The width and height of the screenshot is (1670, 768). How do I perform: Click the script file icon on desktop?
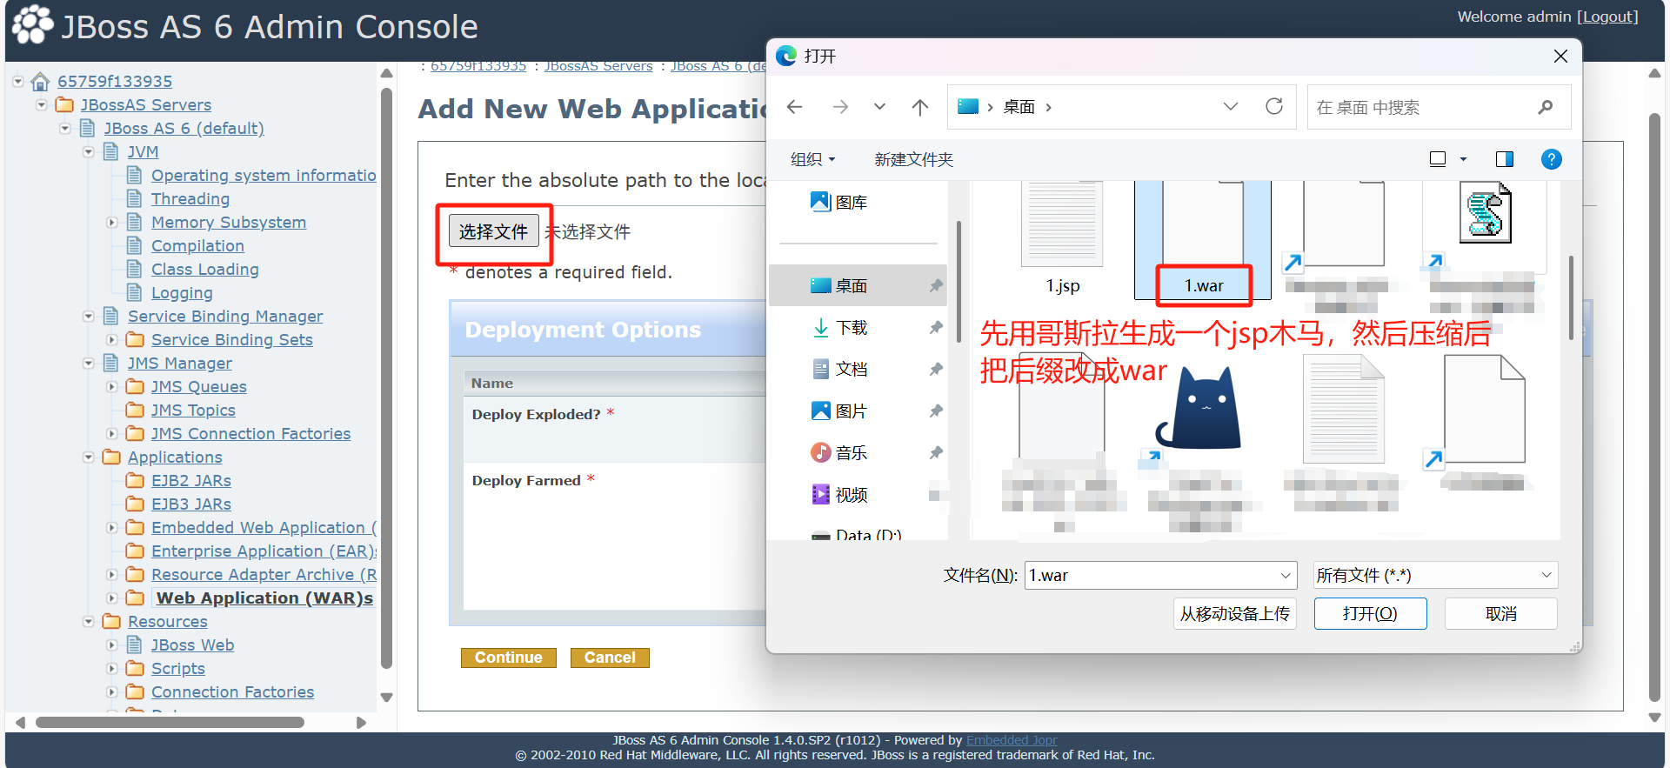click(x=1485, y=213)
